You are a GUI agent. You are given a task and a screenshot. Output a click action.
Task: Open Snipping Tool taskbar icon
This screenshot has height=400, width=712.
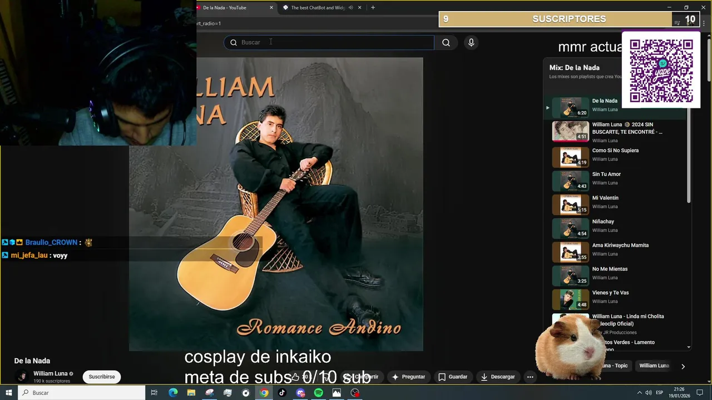point(210,393)
